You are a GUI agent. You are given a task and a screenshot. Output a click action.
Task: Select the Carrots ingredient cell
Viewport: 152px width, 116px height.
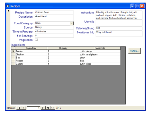point(31,64)
